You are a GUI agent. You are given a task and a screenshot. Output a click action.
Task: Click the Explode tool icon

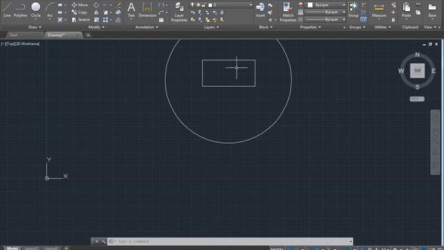[x=119, y=12]
